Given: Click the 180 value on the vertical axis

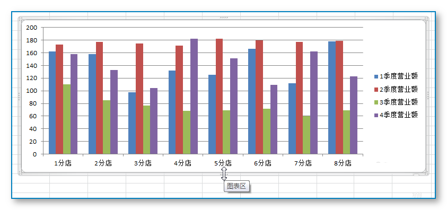Looking at the screenshot, I should (x=32, y=40).
